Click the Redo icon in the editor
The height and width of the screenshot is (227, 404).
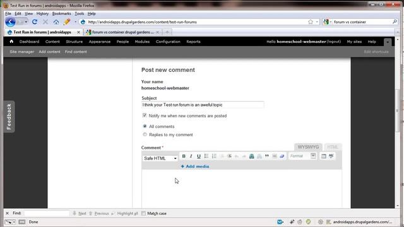click(244, 156)
